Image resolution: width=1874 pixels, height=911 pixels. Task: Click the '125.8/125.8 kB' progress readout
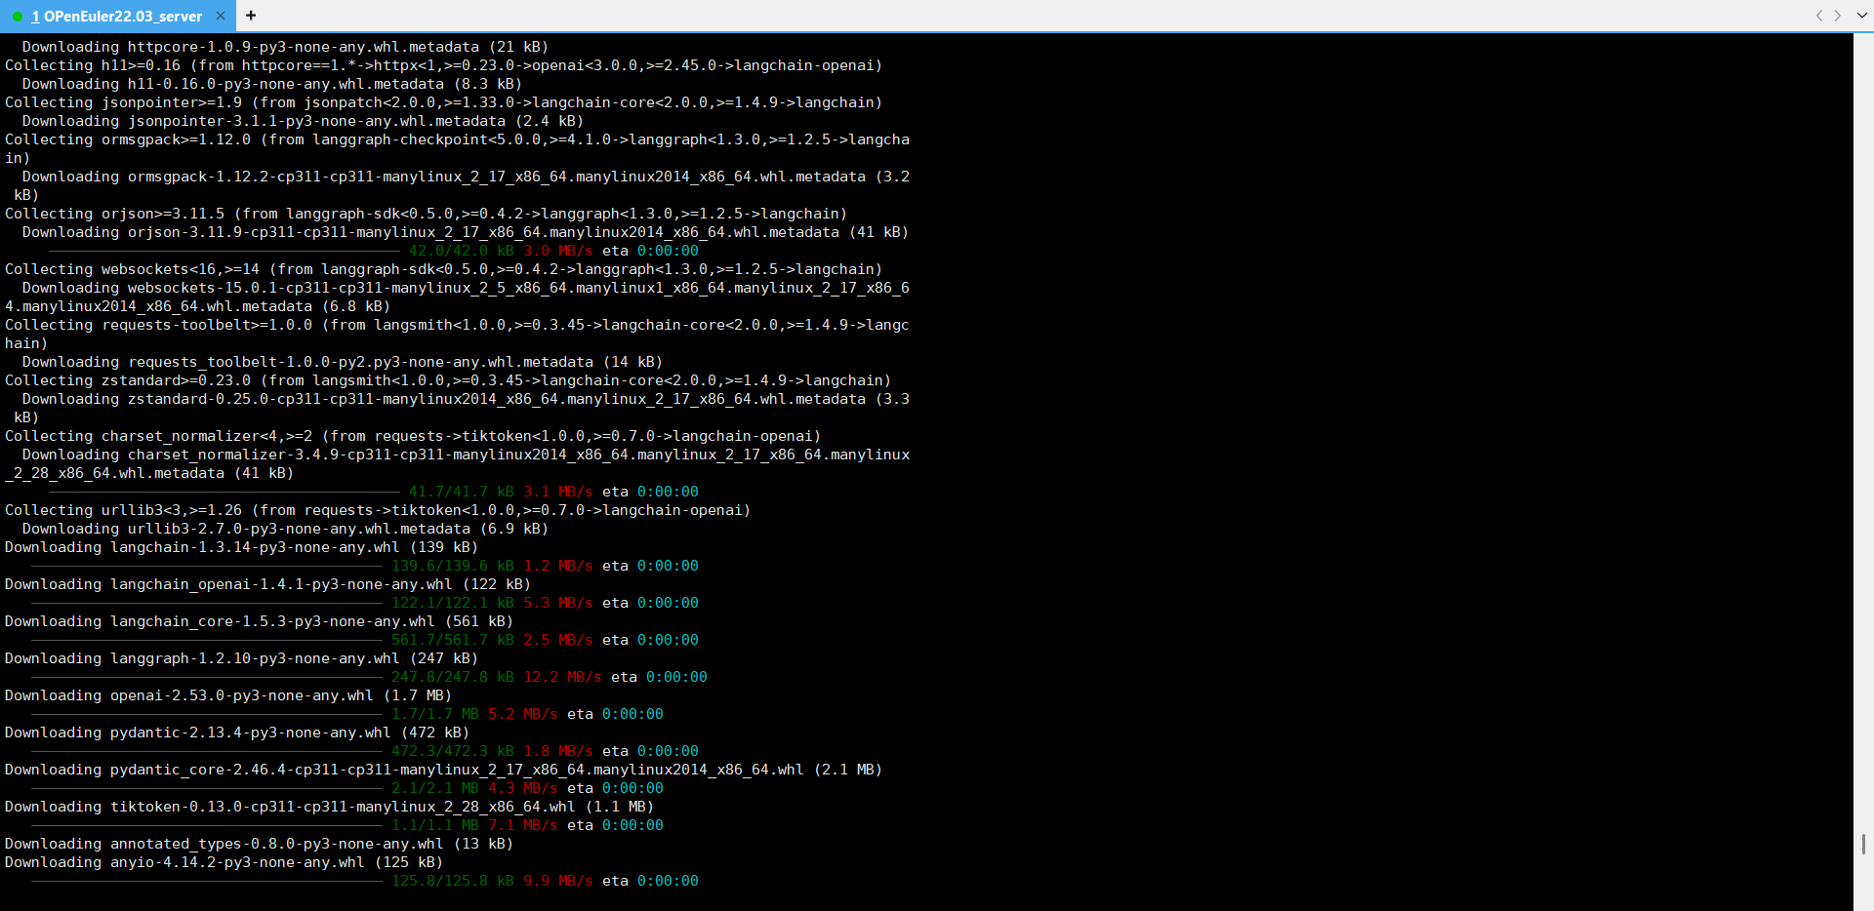pyautogui.click(x=452, y=881)
